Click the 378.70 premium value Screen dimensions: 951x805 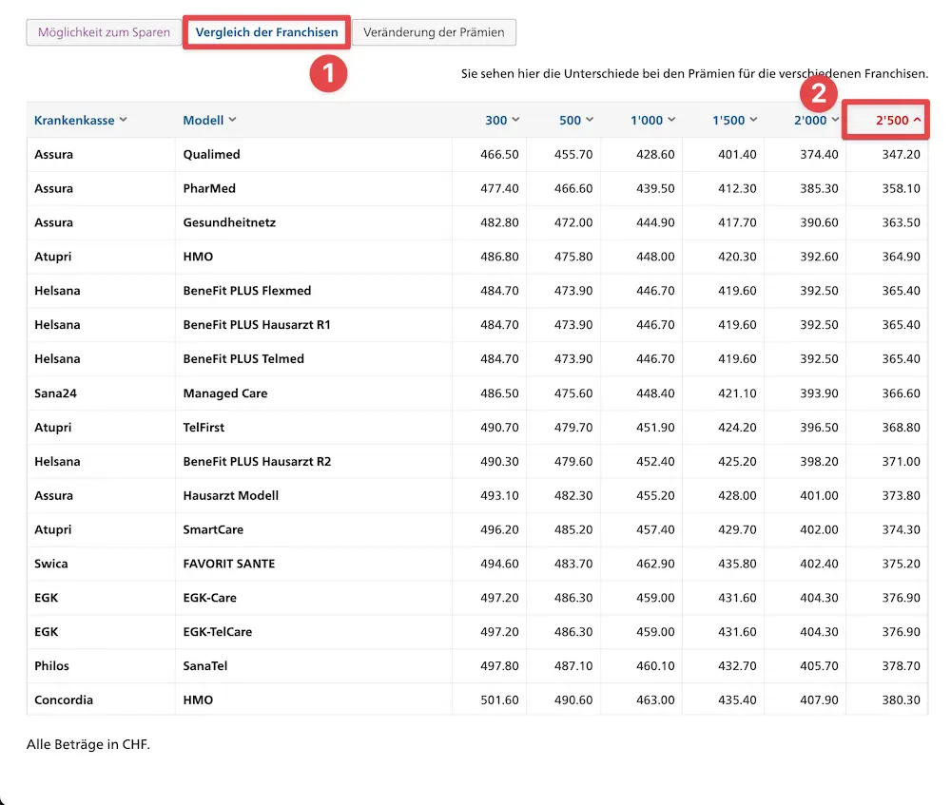click(901, 665)
